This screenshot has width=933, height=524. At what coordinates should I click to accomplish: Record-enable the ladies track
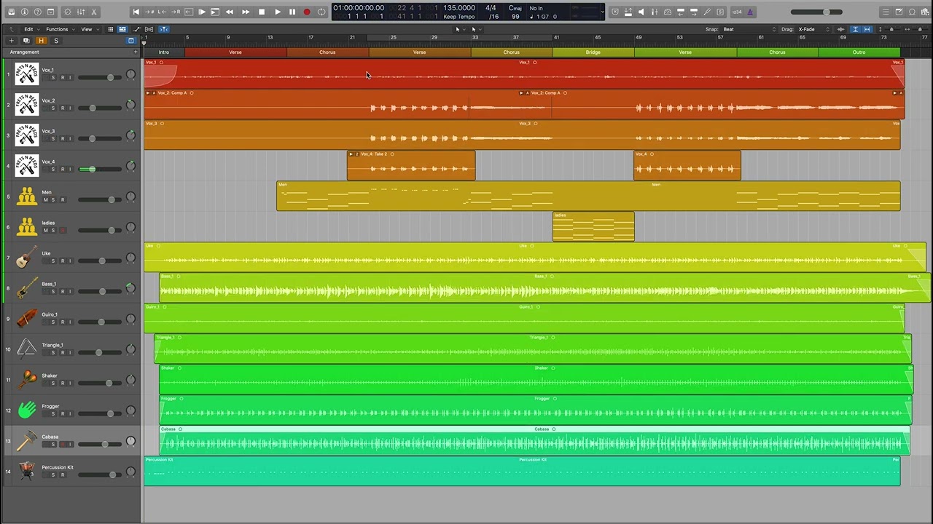63,230
